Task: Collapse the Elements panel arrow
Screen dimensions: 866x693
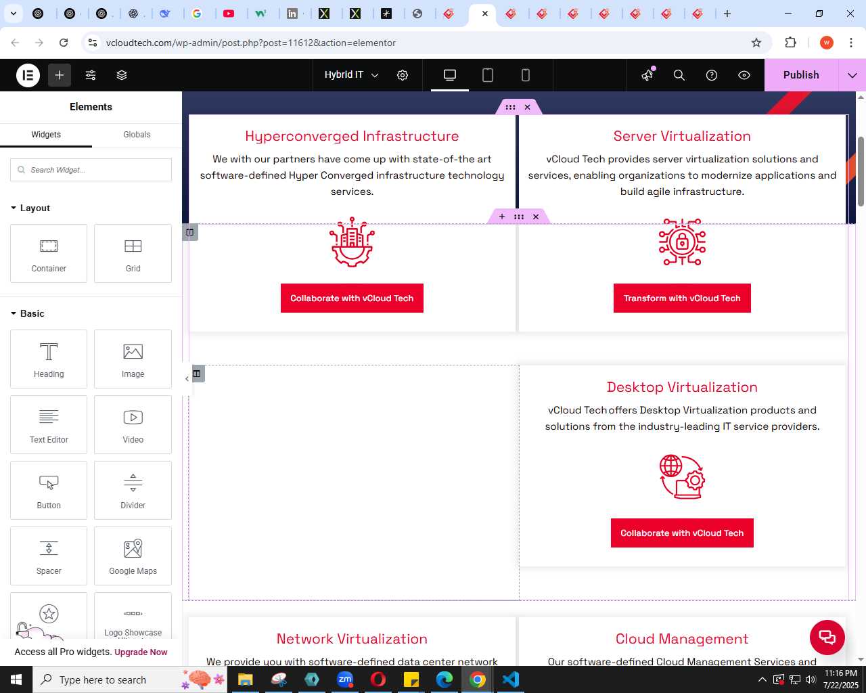Action: (187, 378)
